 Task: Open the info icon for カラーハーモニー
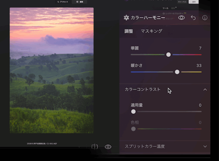point(205,18)
